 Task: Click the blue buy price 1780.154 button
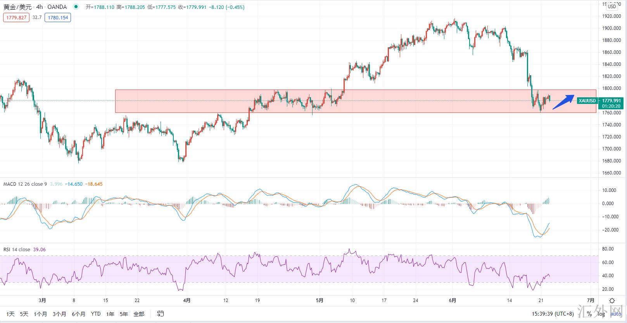tap(58, 17)
